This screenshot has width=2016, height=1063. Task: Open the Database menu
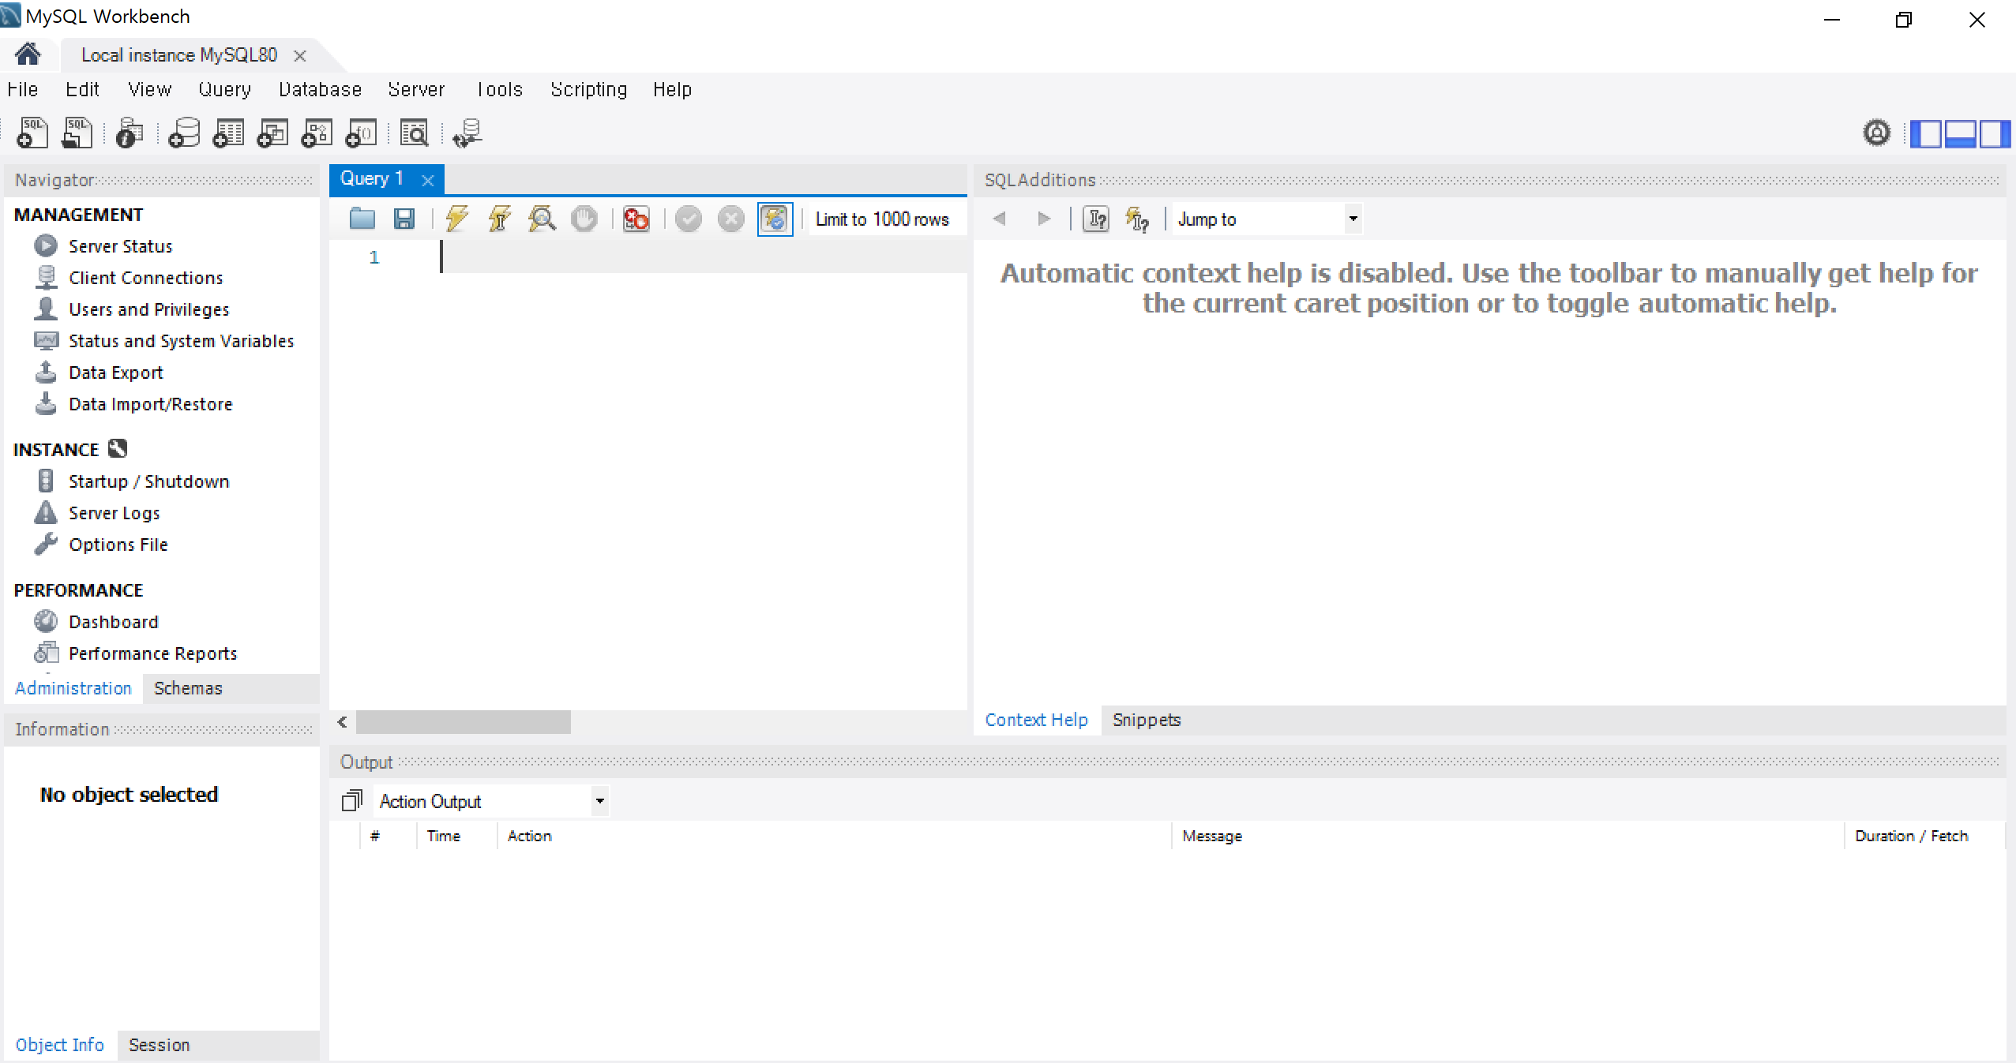(320, 89)
